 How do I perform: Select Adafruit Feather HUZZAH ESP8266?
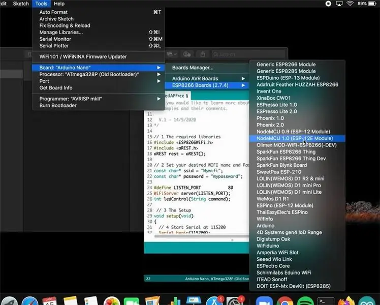point(297,84)
